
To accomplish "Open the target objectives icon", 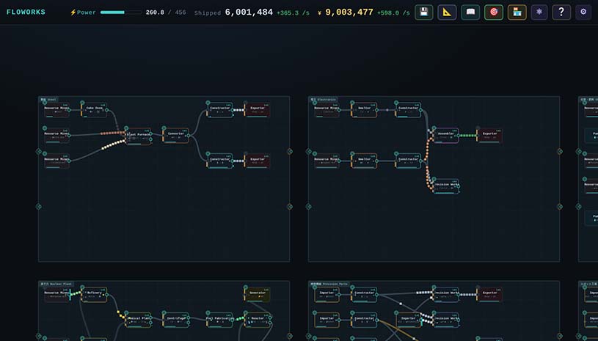I will 494,12.
